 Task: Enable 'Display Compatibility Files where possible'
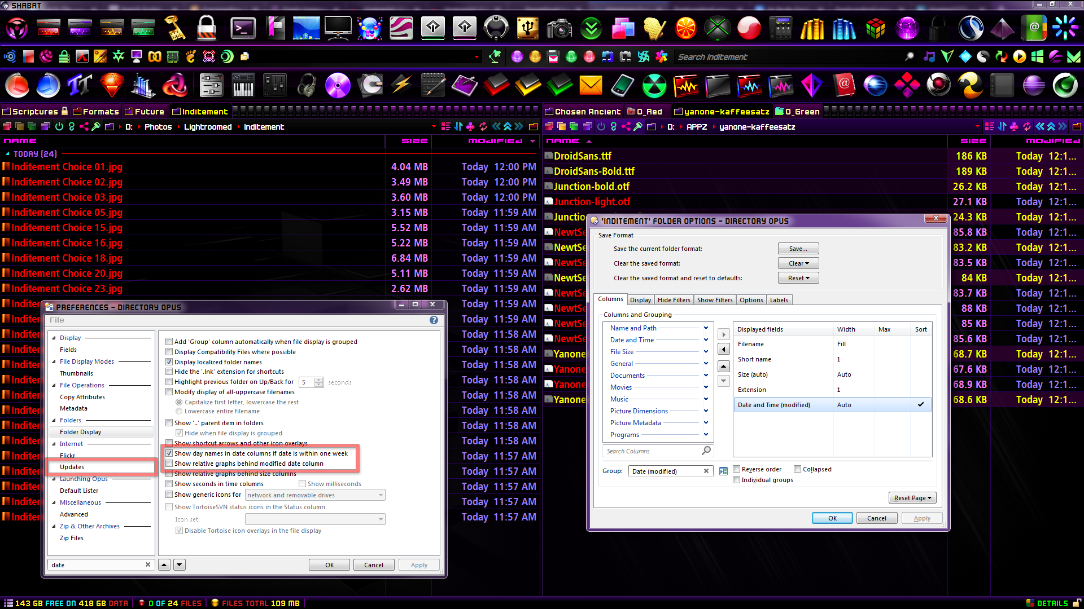point(169,351)
